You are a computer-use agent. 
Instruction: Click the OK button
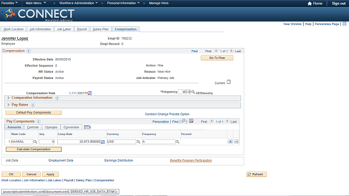point(11,174)
